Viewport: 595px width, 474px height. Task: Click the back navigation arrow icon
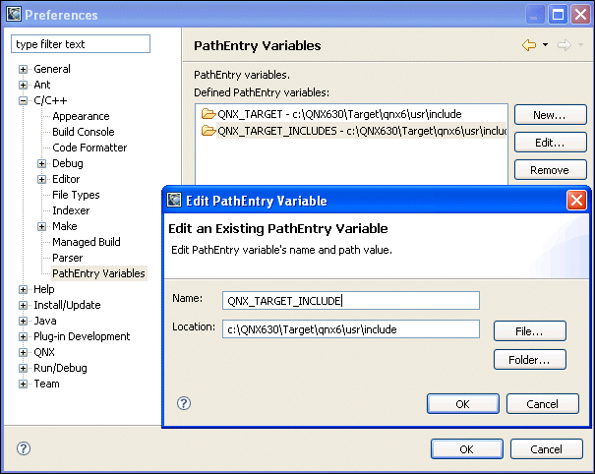click(529, 45)
